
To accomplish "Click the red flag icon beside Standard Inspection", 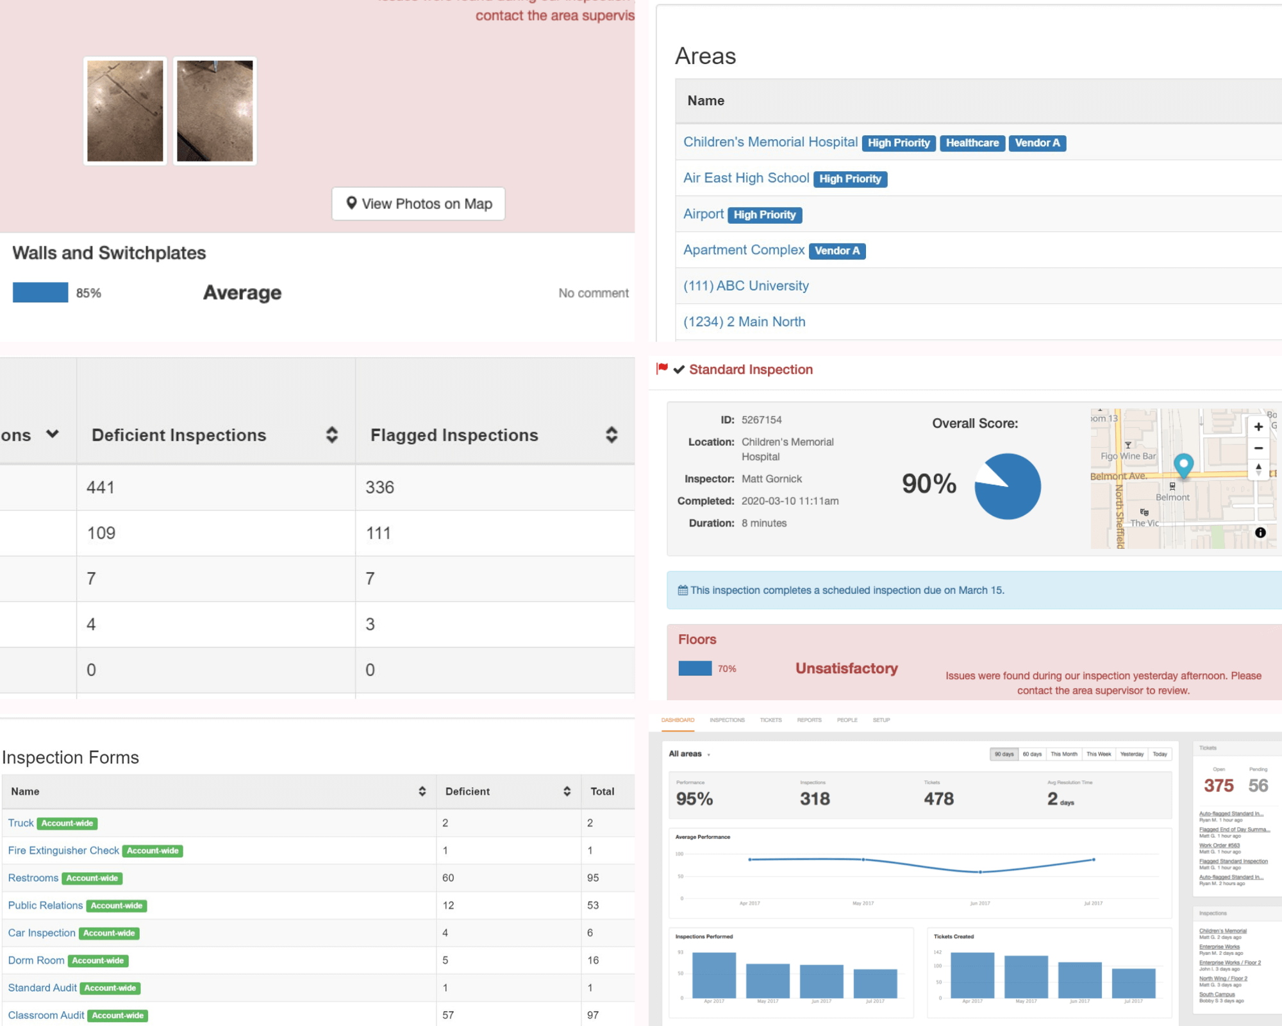I will point(662,369).
